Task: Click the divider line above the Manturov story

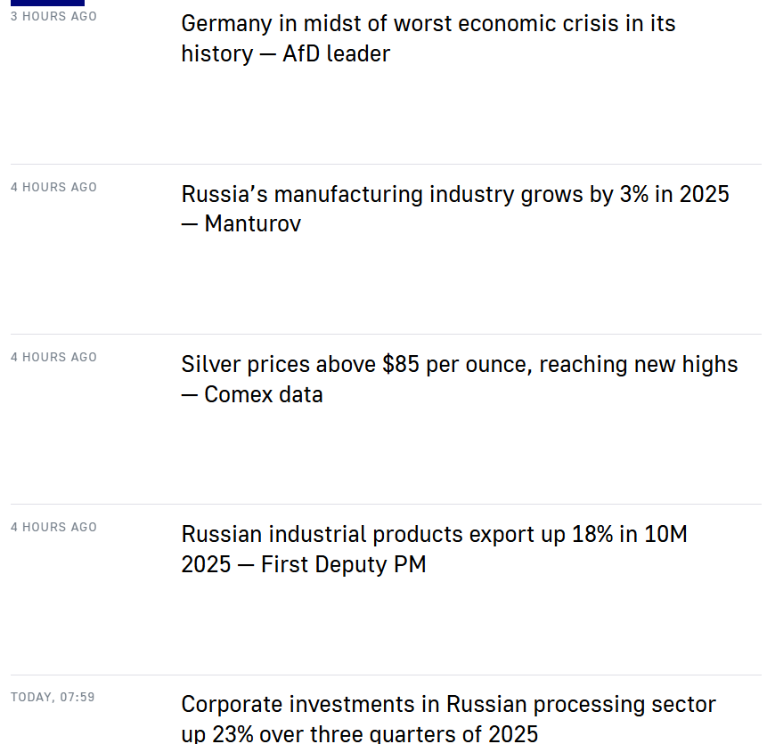Action: tap(386, 164)
